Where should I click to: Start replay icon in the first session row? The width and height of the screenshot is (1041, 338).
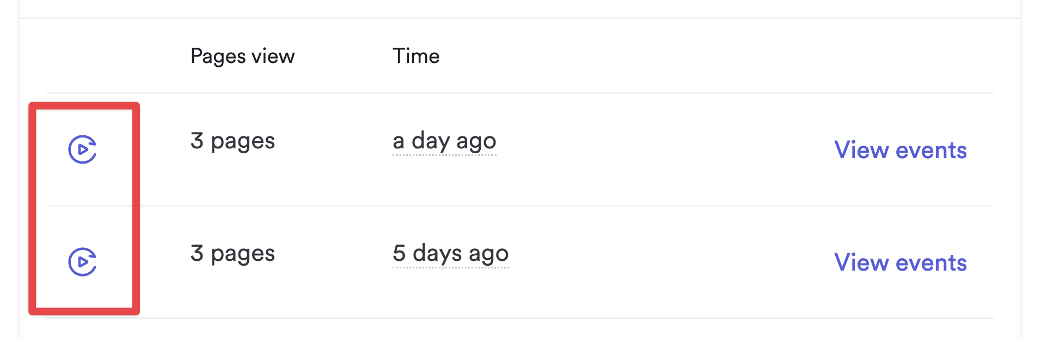tap(82, 149)
